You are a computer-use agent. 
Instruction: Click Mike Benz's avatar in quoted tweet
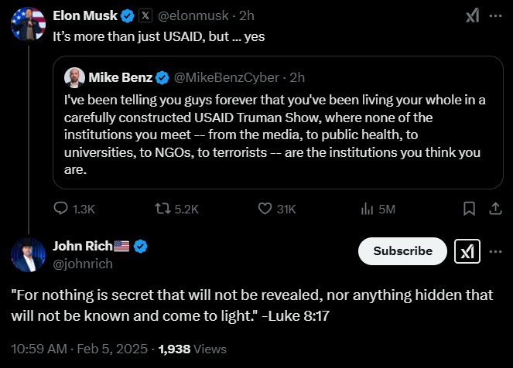[74, 77]
